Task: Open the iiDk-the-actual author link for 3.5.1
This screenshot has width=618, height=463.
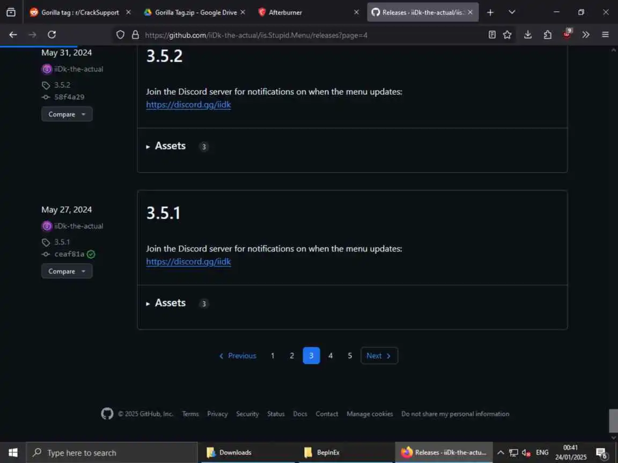Action: click(x=78, y=226)
